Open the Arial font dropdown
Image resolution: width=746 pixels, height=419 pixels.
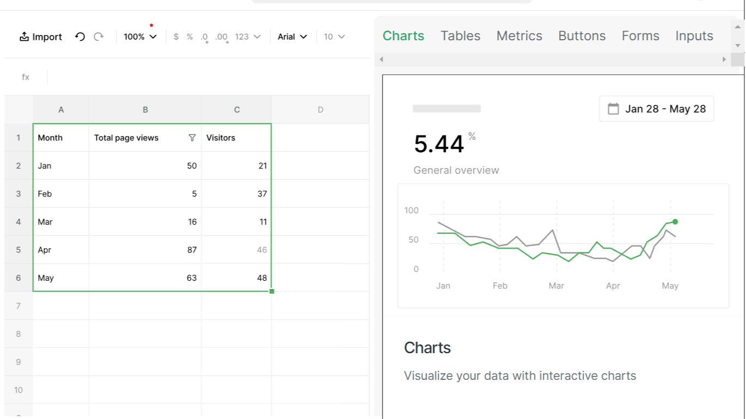[292, 36]
